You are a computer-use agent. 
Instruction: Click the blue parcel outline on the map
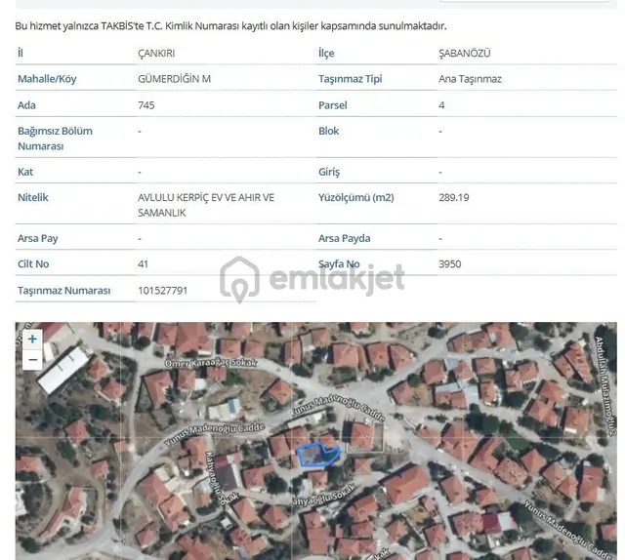click(318, 455)
